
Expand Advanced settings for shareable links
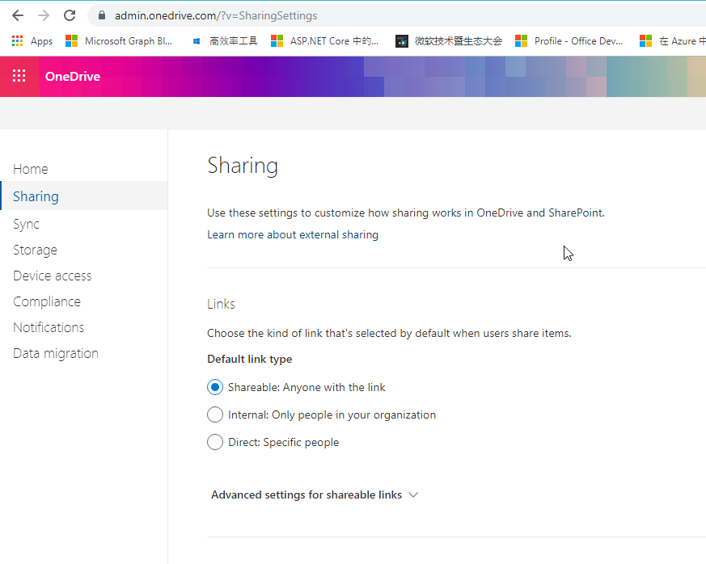tap(315, 495)
